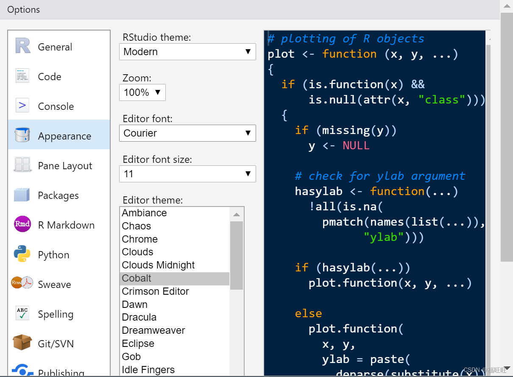The image size is (513, 377).
Task: Select the Clouds editor theme
Action: pyautogui.click(x=175, y=252)
